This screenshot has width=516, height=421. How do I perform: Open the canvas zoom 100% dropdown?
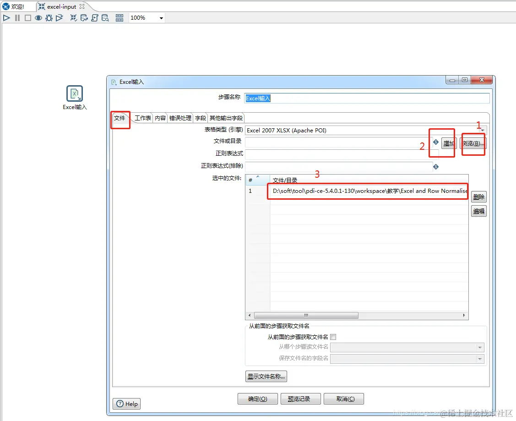pyautogui.click(x=161, y=18)
